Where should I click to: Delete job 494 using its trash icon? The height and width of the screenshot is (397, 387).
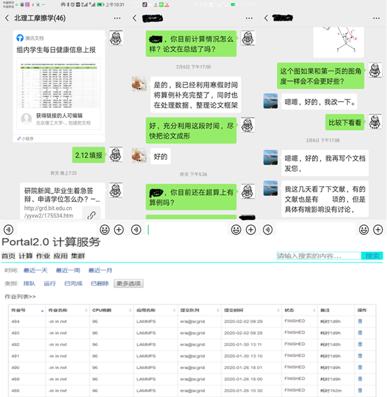click(x=361, y=321)
